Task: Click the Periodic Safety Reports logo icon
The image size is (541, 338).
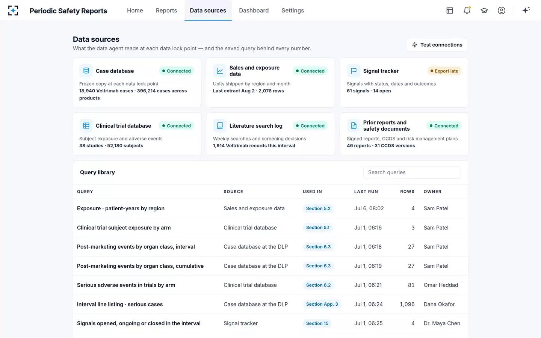Action: [x=13, y=11]
